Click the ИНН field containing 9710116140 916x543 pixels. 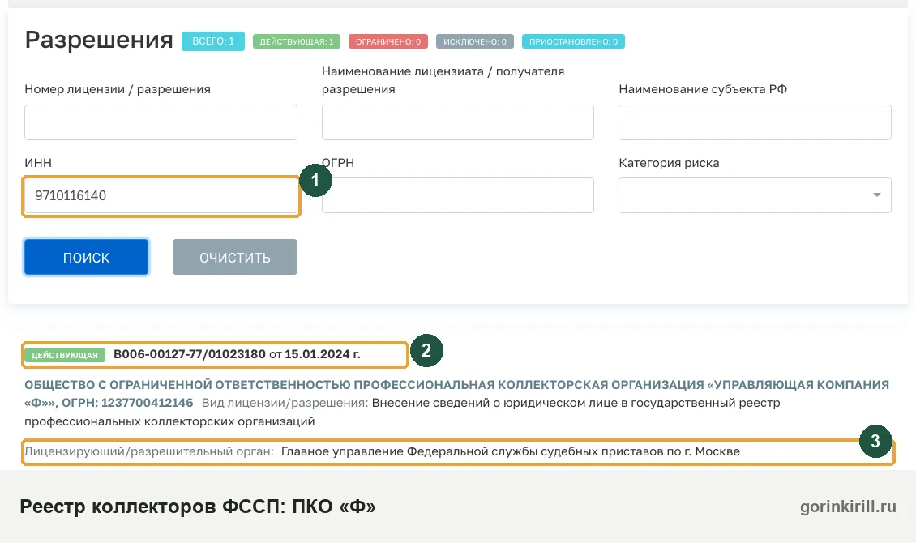tap(161, 195)
